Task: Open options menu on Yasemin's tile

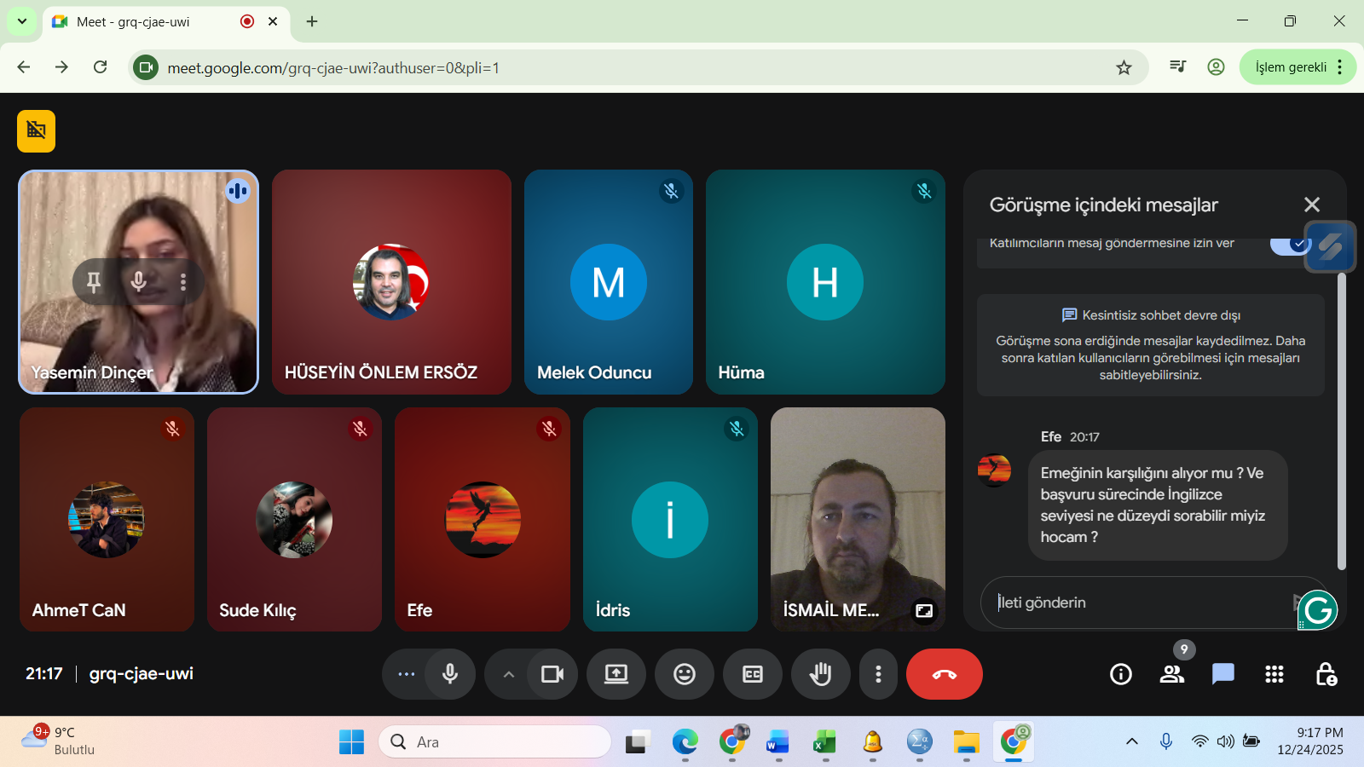Action: coord(183,281)
